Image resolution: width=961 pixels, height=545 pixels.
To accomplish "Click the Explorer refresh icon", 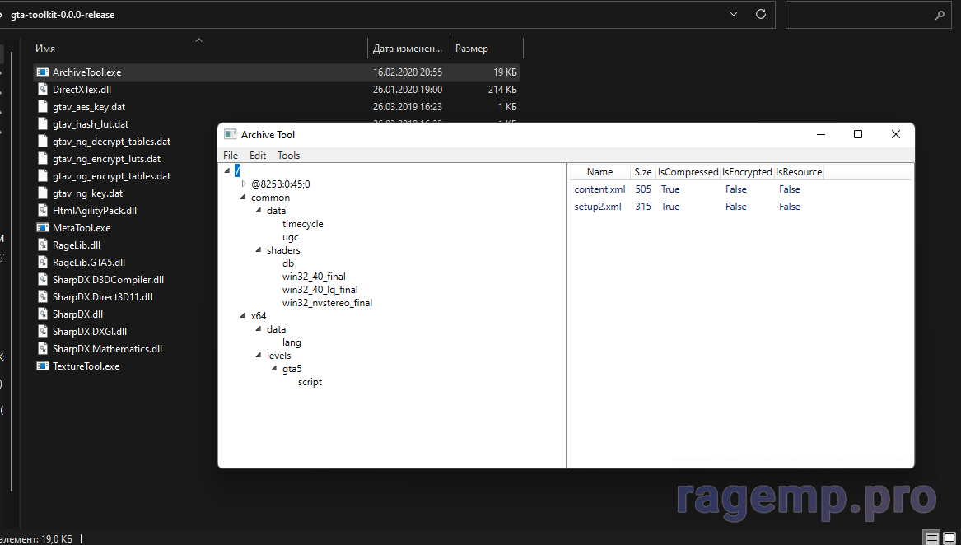I will [761, 15].
